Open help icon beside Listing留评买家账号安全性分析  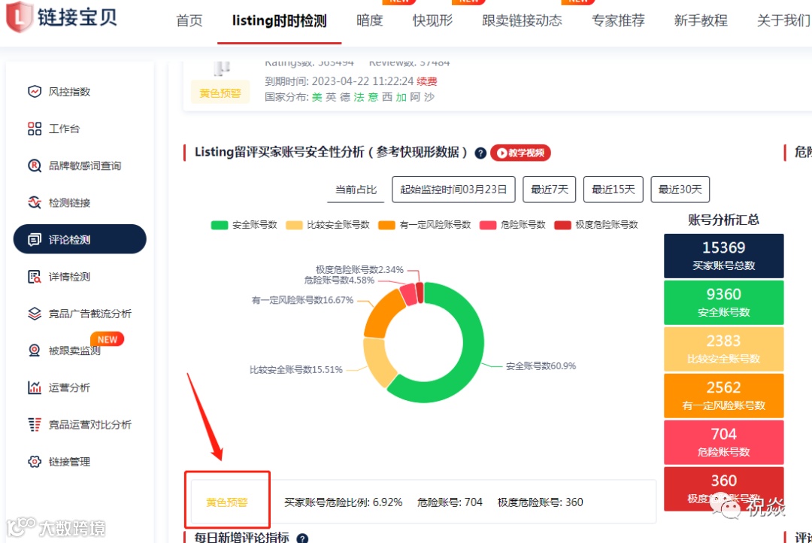click(x=480, y=153)
